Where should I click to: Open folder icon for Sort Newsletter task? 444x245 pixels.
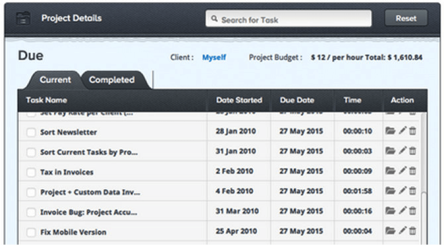(390, 131)
